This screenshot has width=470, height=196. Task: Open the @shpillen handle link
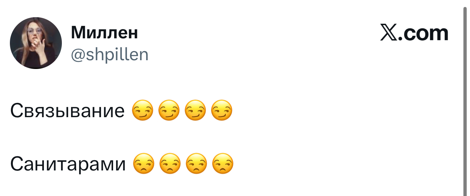[109, 54]
